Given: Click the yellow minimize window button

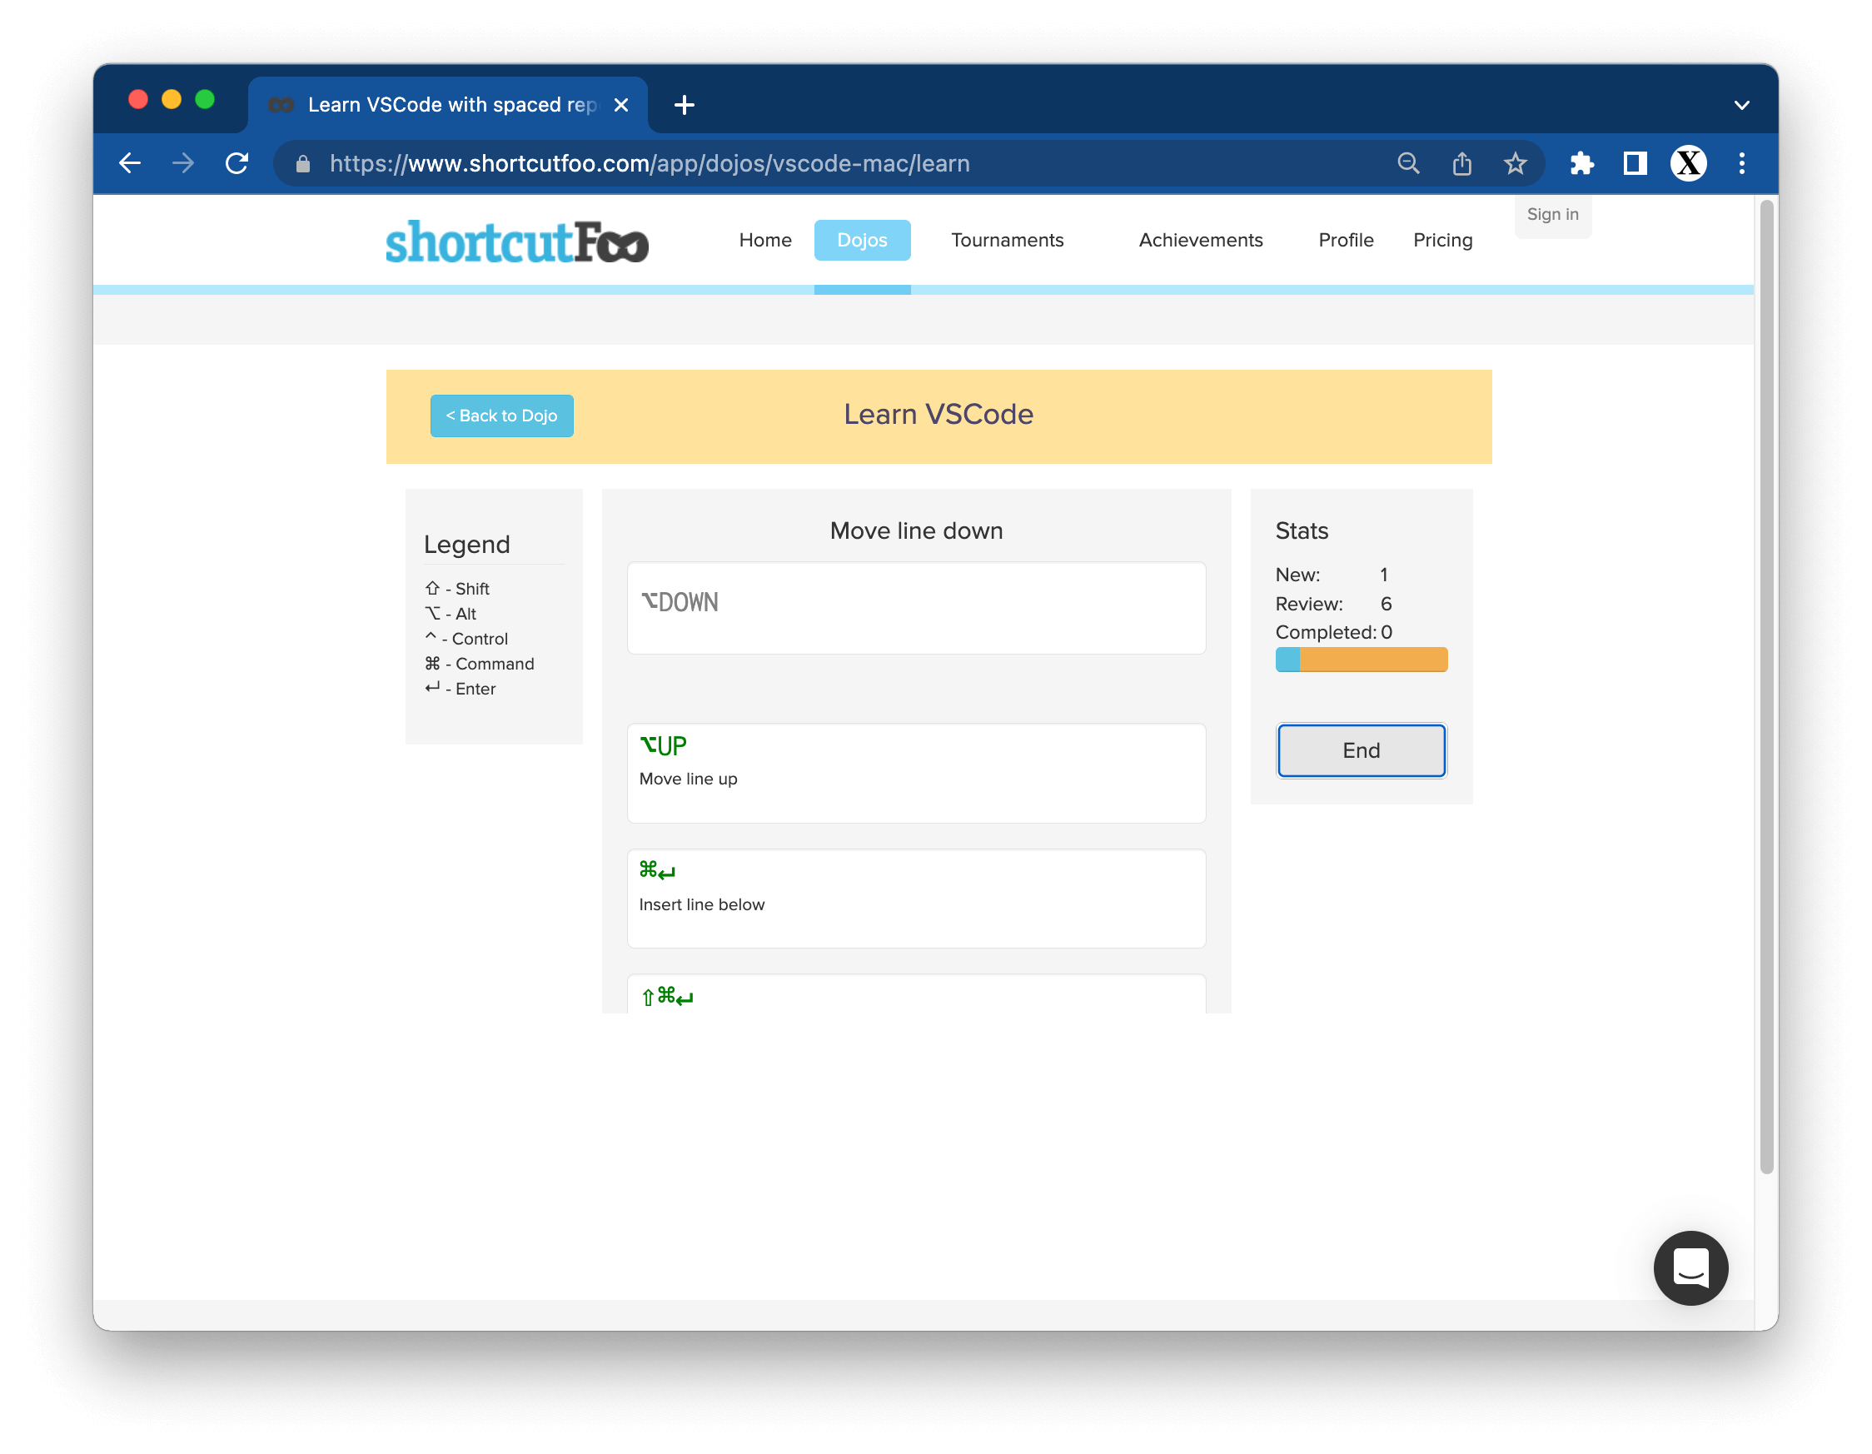Looking at the screenshot, I should (172, 99).
